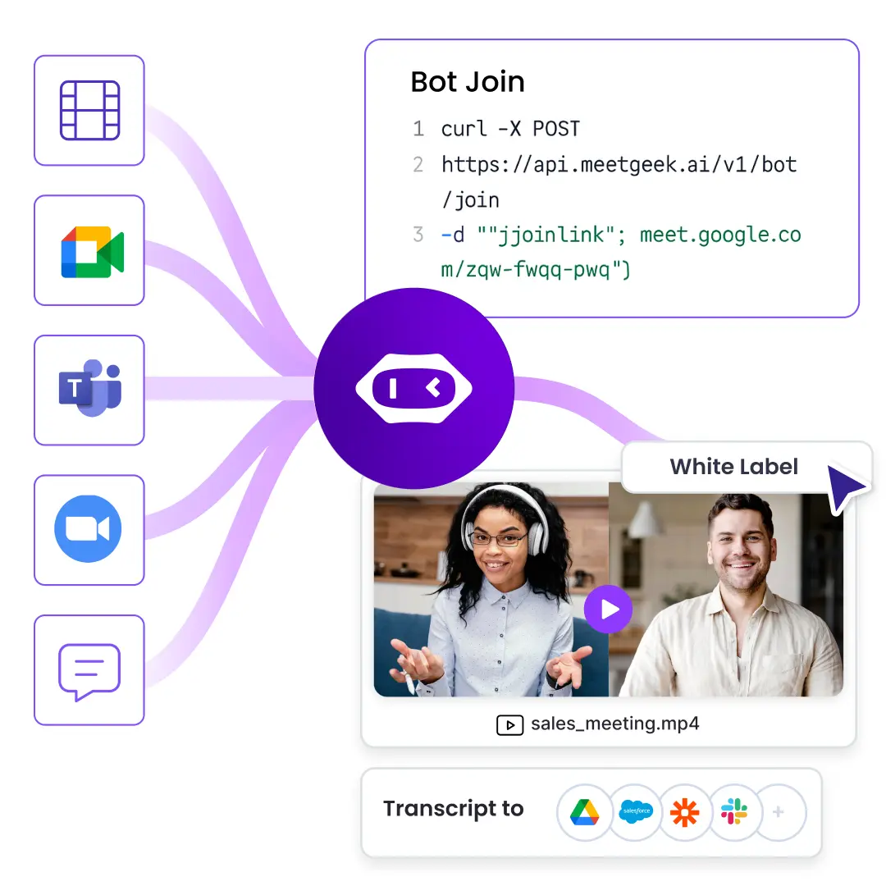Click the video file icon beside sales_meeting.mp4
Image resolution: width=886 pixels, height=886 pixels.
click(509, 724)
